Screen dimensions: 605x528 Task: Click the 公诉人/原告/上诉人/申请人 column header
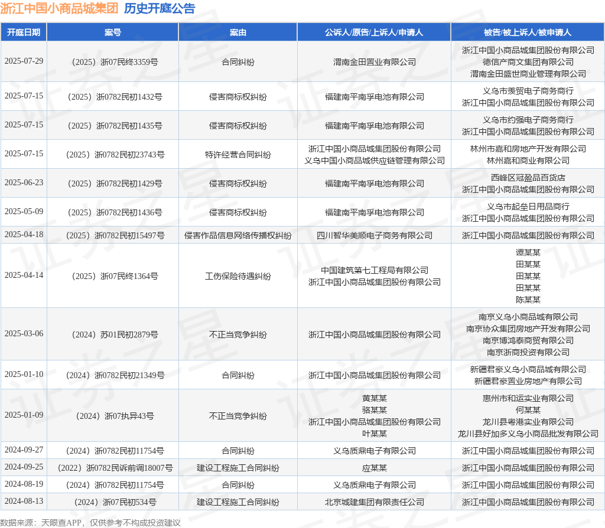click(374, 32)
